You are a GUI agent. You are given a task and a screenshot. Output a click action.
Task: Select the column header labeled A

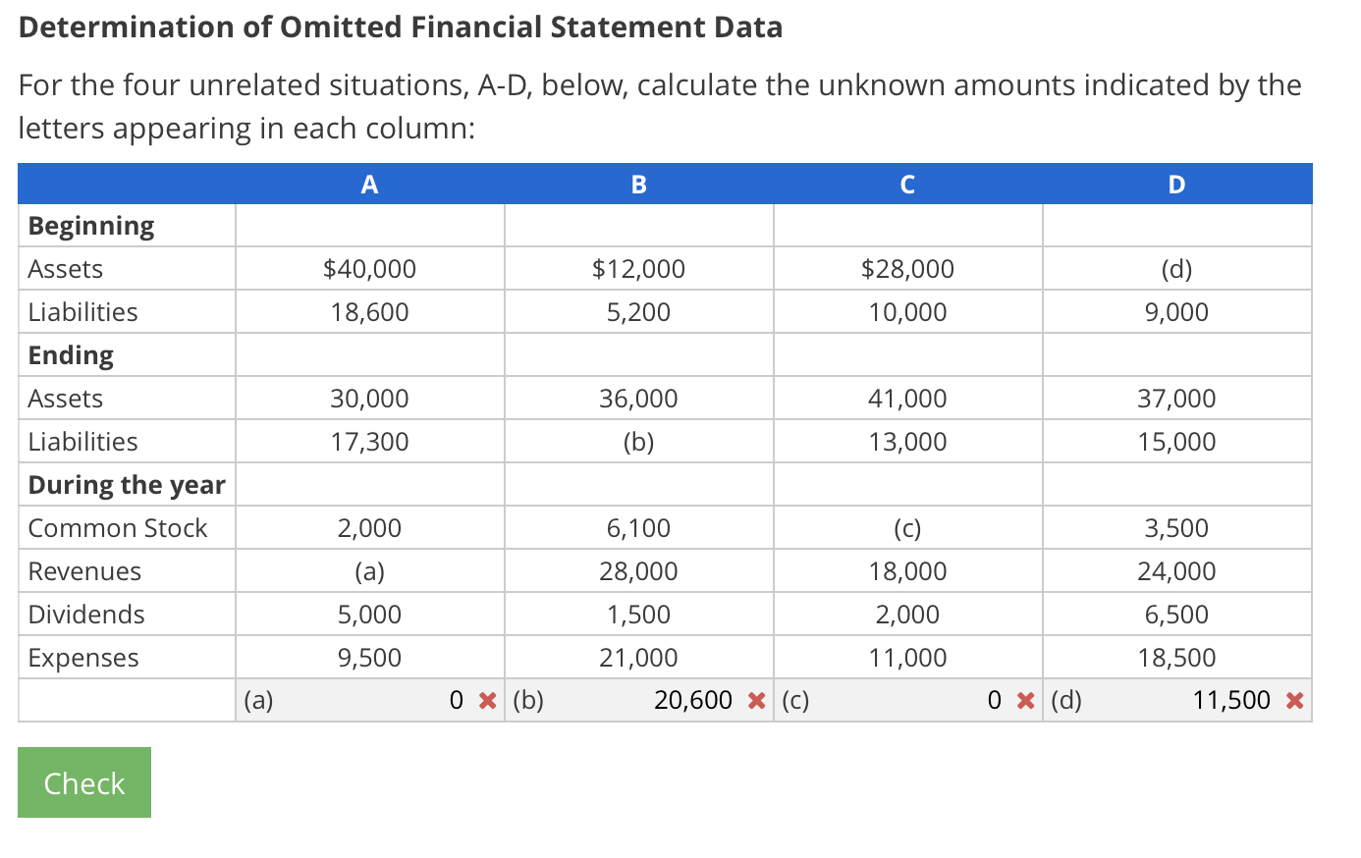click(x=369, y=184)
